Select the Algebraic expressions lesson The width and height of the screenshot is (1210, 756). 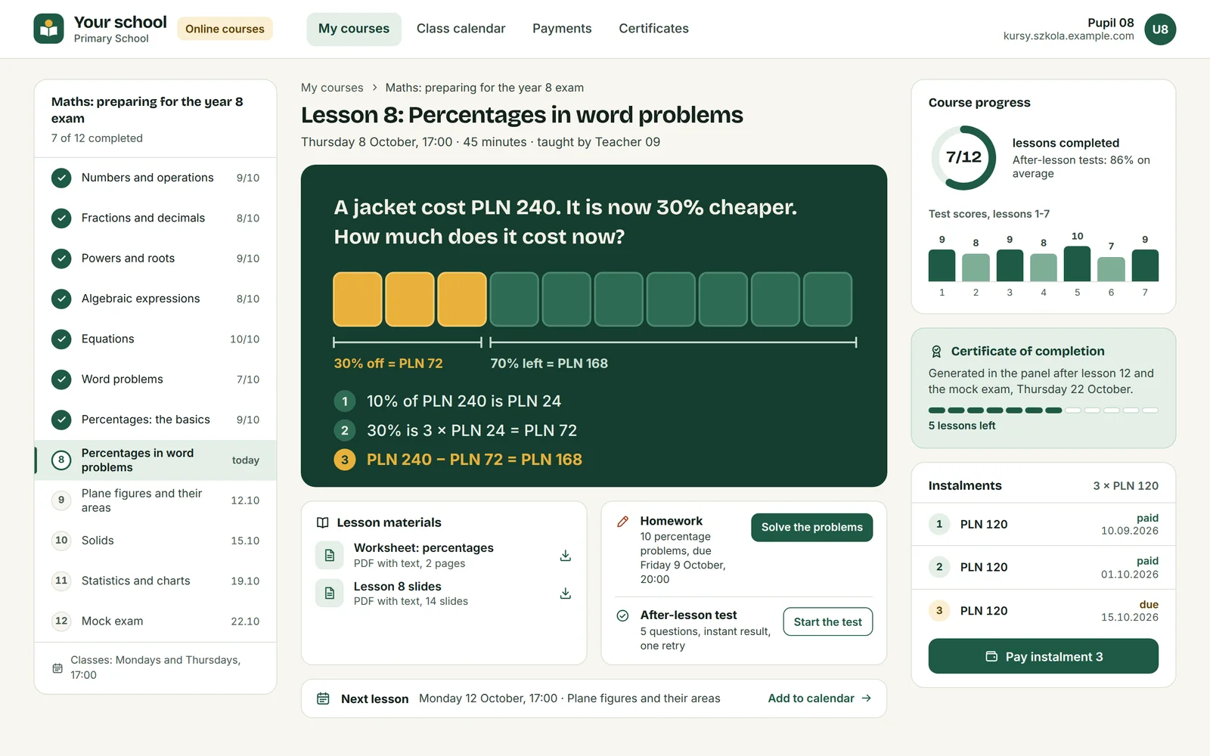tap(155, 299)
